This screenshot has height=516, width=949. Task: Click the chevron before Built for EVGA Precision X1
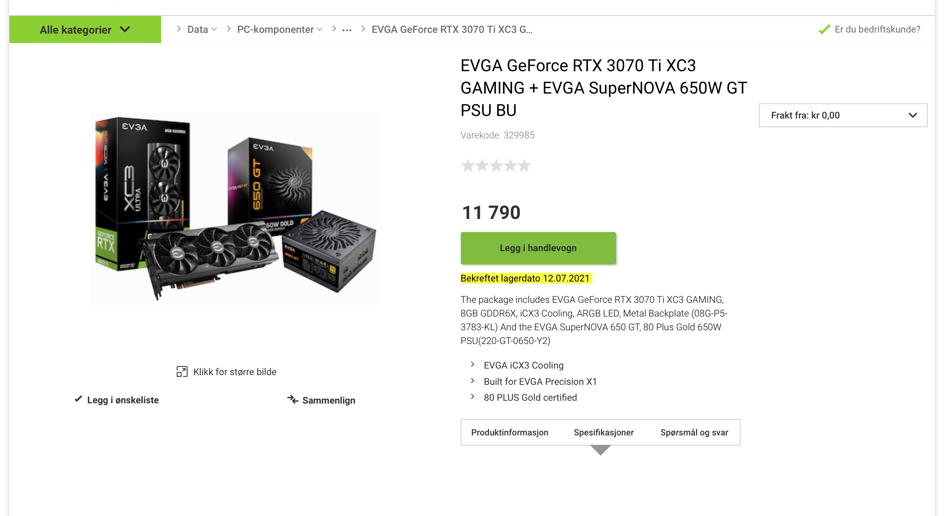[x=473, y=381]
